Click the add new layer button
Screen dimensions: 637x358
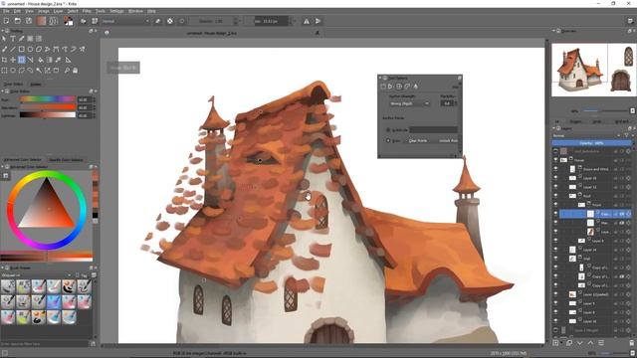point(555,343)
